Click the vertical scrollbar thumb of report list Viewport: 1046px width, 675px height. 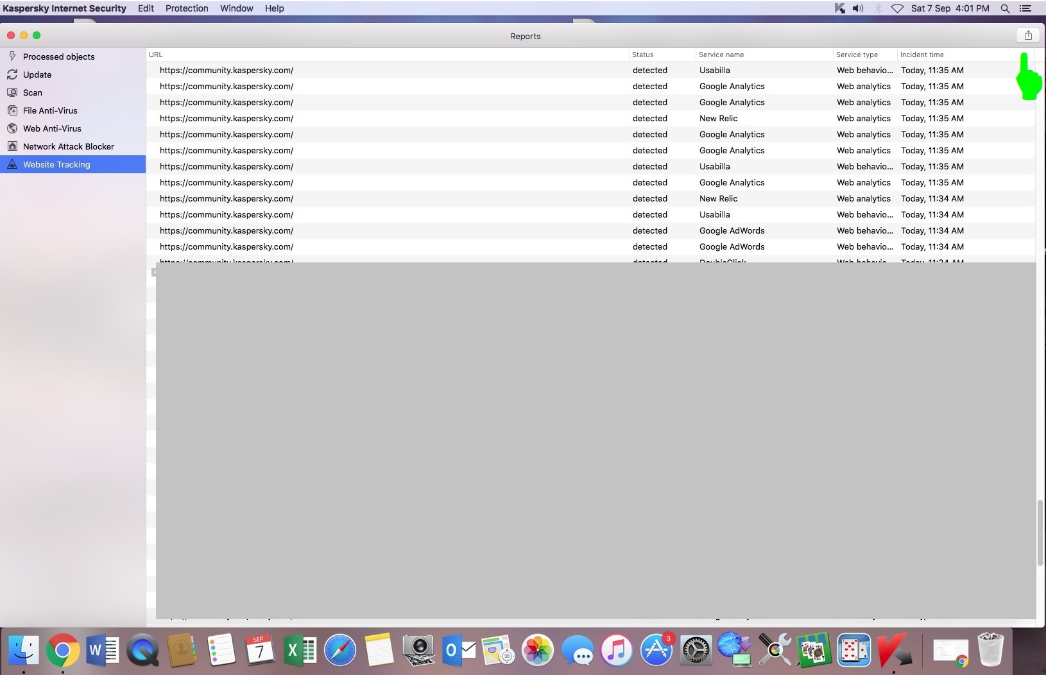tap(1040, 533)
